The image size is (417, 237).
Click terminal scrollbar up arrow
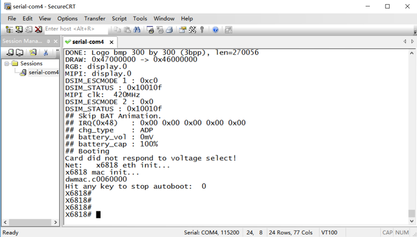coord(412,53)
